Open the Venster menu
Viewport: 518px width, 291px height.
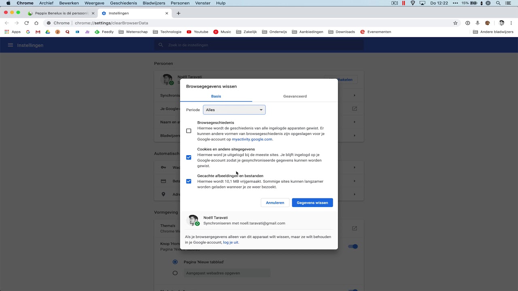203,3
